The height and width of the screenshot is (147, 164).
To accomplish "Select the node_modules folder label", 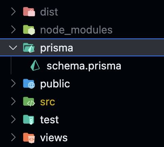I will tap(76, 30).
